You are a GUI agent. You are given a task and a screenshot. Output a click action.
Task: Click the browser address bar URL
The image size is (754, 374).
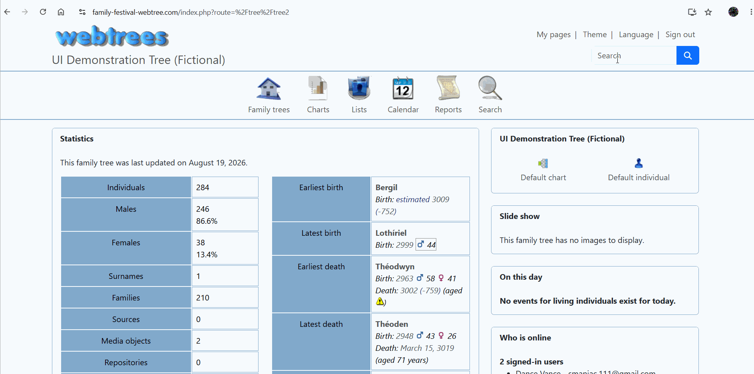pos(191,12)
